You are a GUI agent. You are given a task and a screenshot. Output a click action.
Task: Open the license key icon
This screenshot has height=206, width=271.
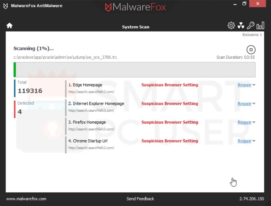pyautogui.click(x=250, y=25)
